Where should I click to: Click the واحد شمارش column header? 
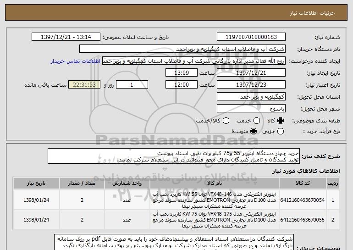(x=127, y=183)
